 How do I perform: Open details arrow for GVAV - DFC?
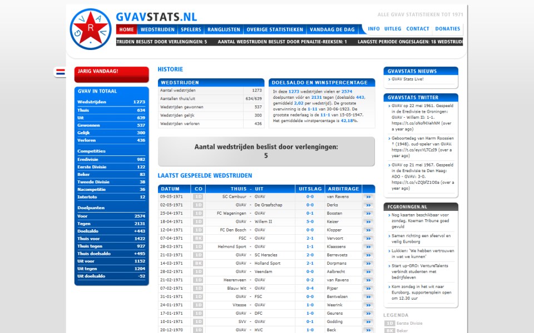pyautogui.click(x=368, y=314)
